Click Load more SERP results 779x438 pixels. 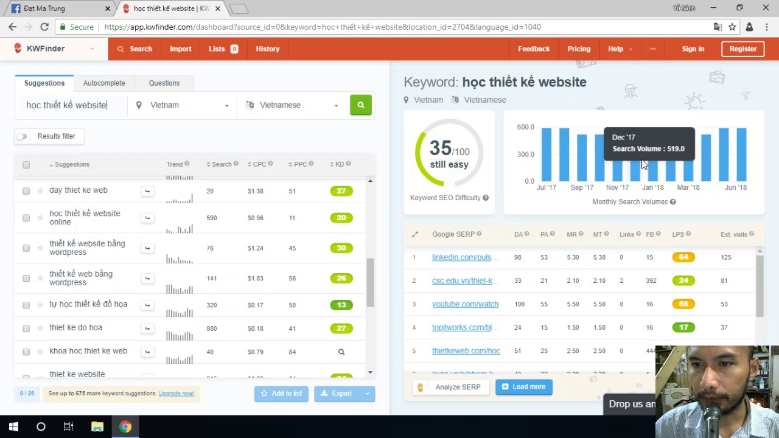[x=524, y=387]
